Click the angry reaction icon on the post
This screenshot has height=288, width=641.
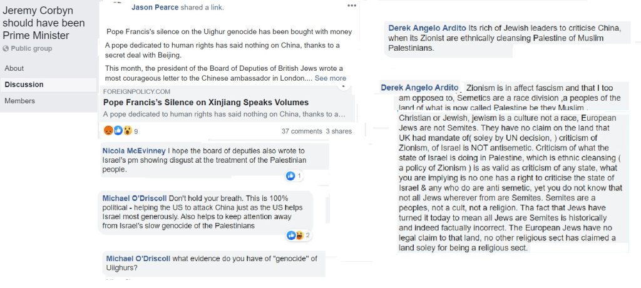[x=108, y=131]
